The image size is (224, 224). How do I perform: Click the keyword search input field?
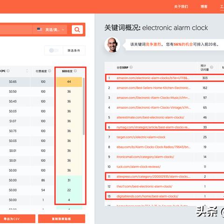coord(16,29)
